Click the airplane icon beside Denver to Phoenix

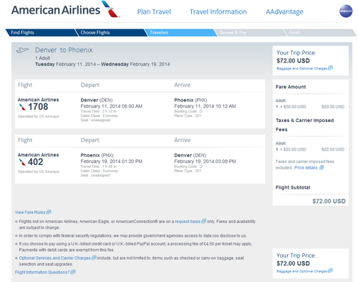point(22,50)
